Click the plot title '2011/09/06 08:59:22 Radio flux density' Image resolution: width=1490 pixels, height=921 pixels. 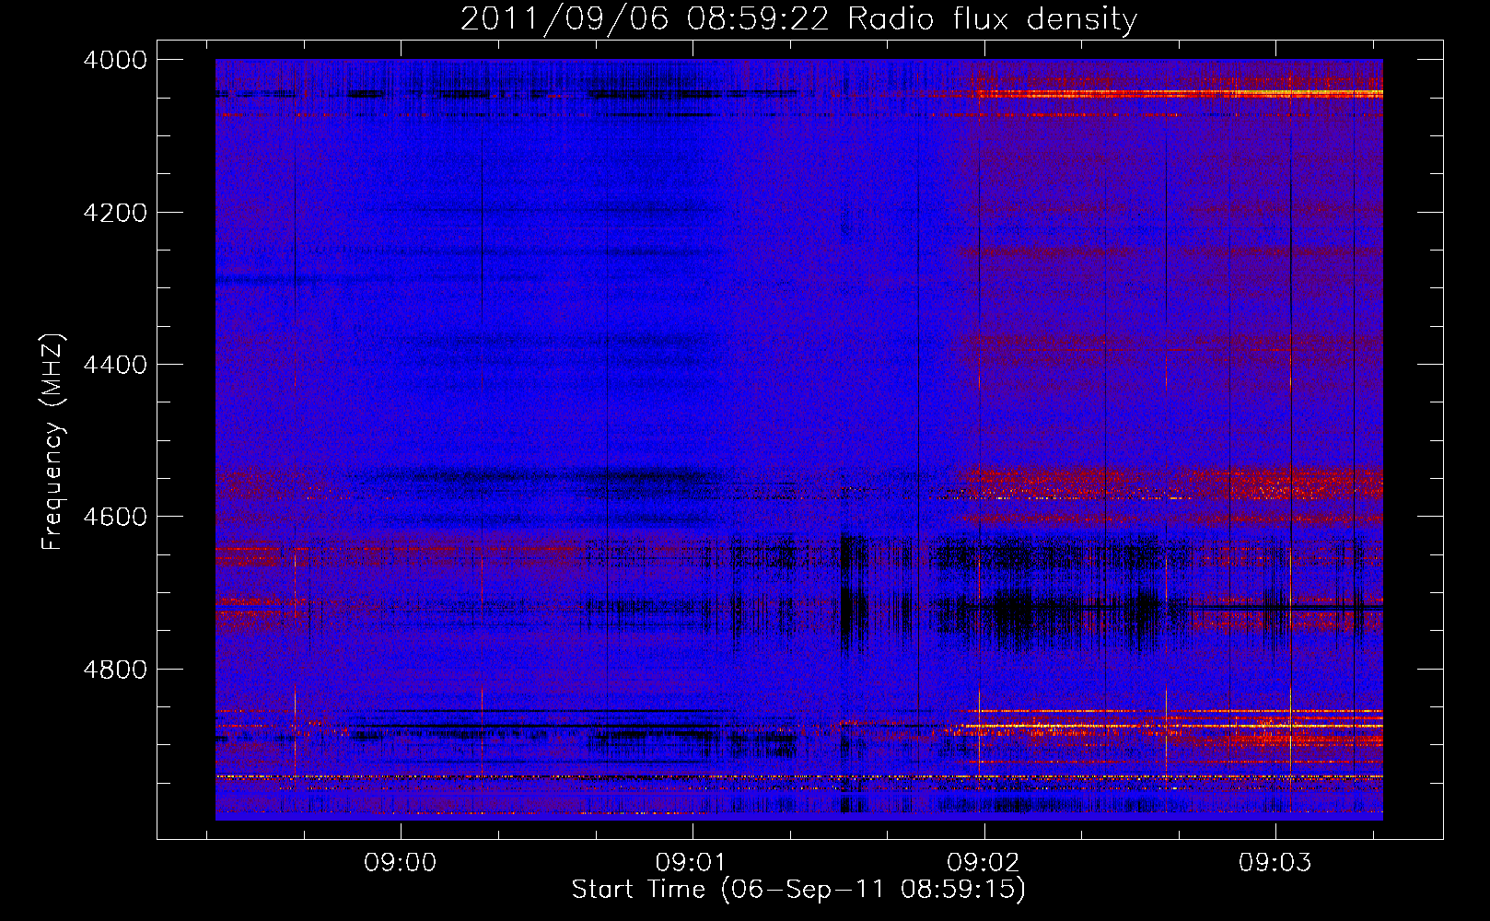tap(798, 18)
